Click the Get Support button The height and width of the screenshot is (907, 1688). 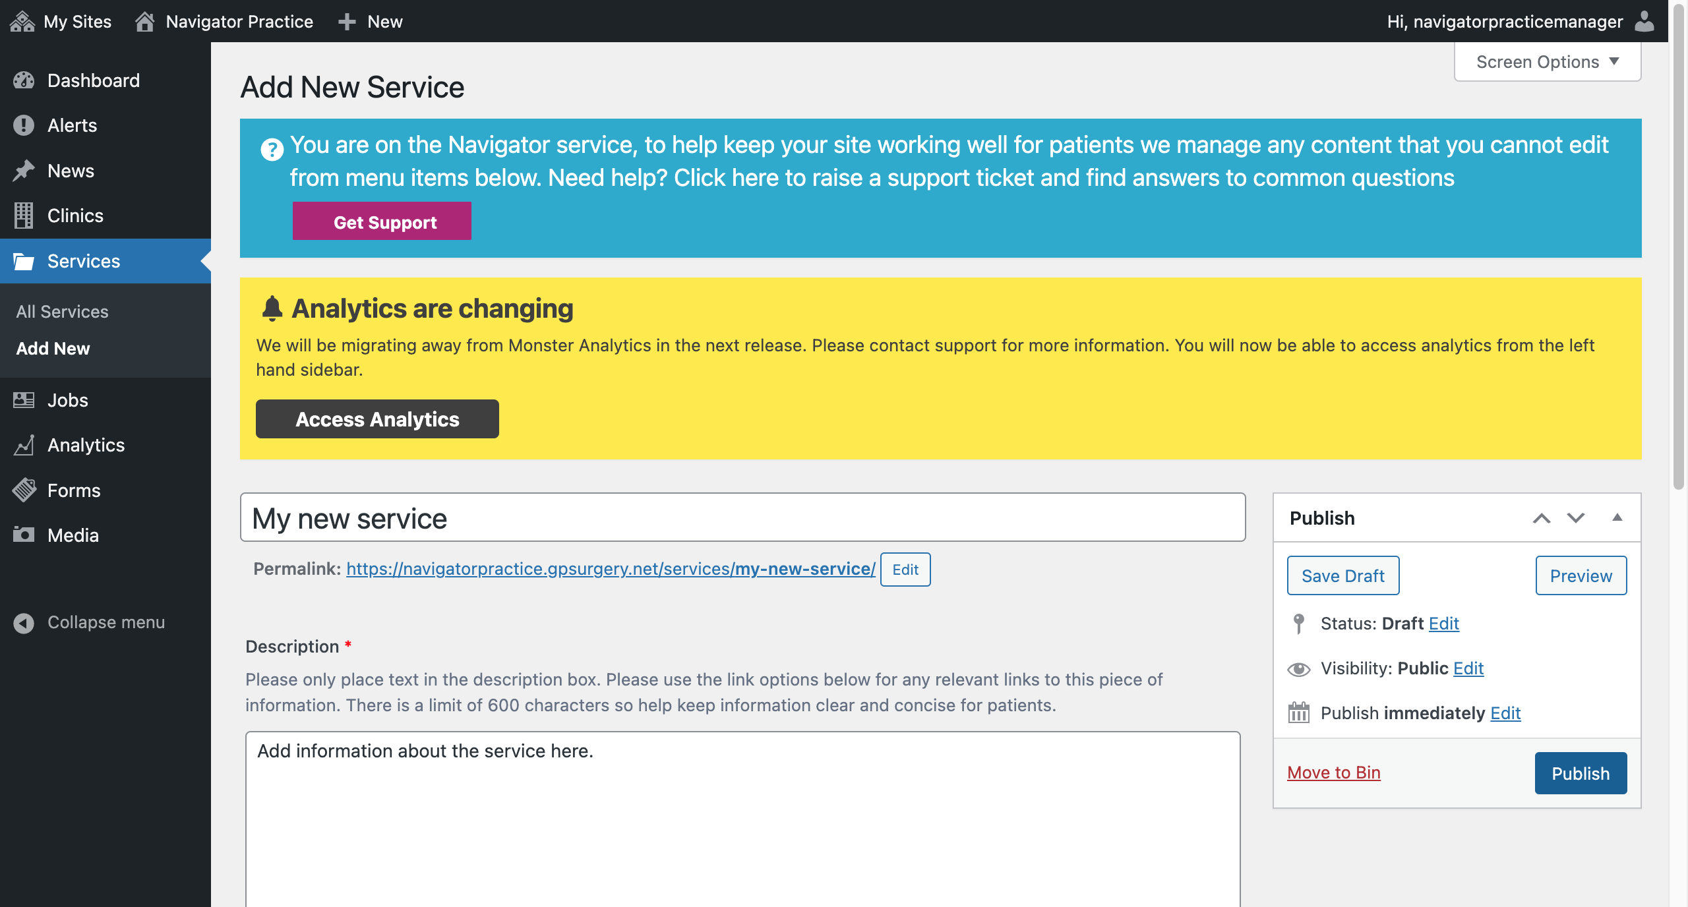[382, 221]
